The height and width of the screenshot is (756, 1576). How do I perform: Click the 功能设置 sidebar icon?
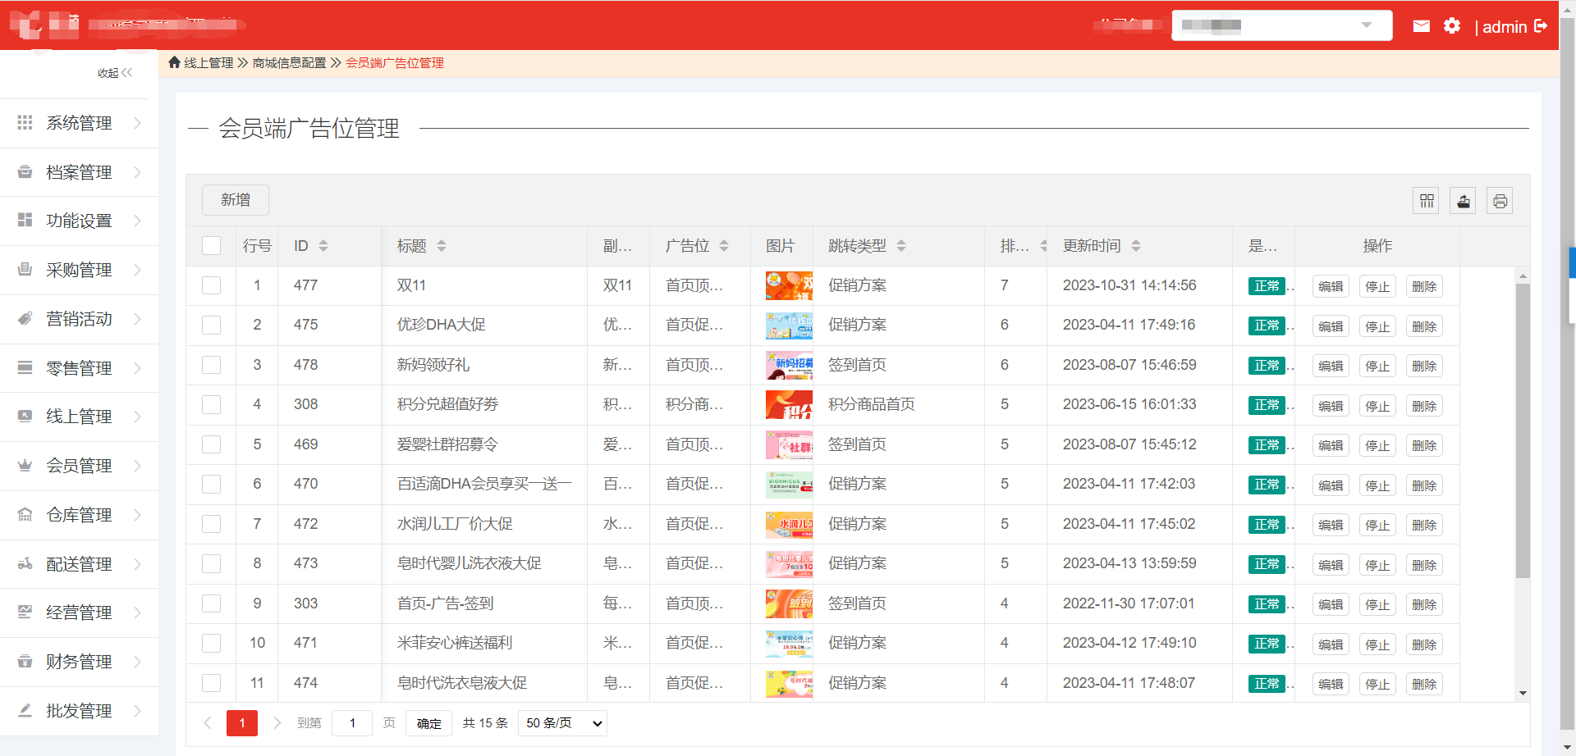[x=25, y=221]
